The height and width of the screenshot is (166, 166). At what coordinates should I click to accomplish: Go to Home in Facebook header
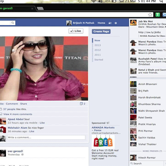click(101, 23)
